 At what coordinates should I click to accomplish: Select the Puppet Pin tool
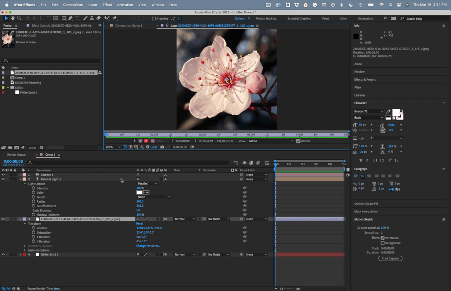115,18
